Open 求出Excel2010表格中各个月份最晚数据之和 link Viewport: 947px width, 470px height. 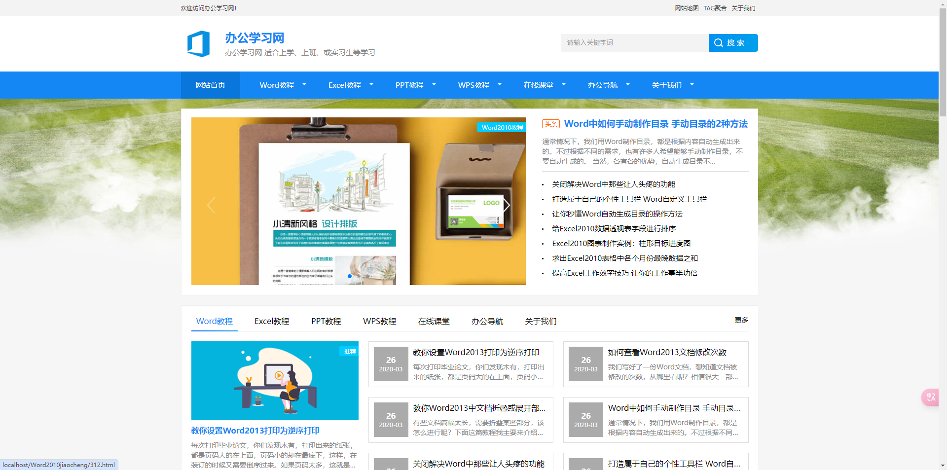tap(625, 258)
